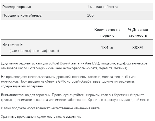Click the "Хранить в прохладном" storage line
Image resolution: width=155 pixels, height=121 pixels.
coord(41,116)
